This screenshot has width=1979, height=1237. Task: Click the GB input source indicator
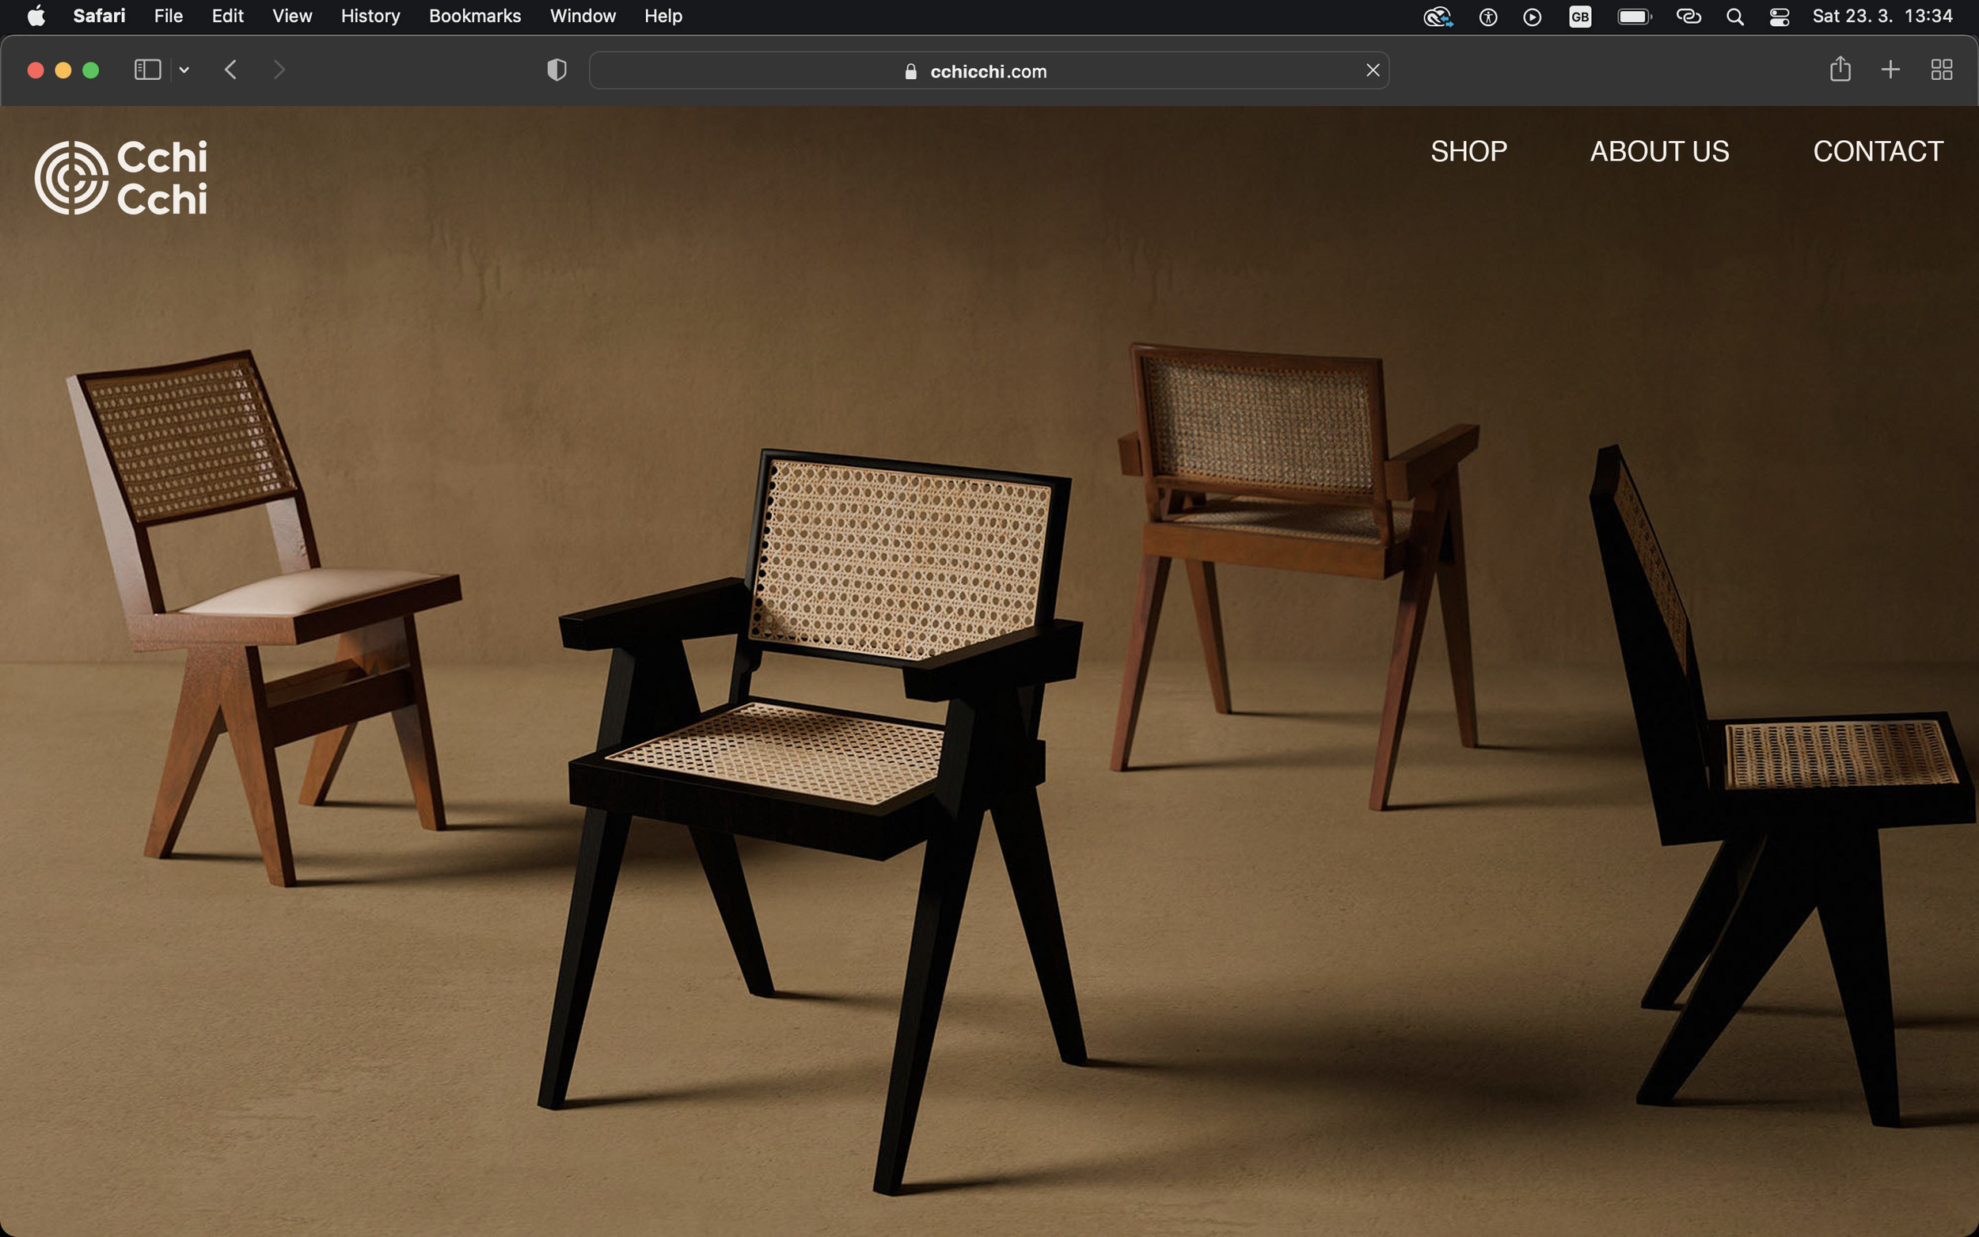point(1580,17)
